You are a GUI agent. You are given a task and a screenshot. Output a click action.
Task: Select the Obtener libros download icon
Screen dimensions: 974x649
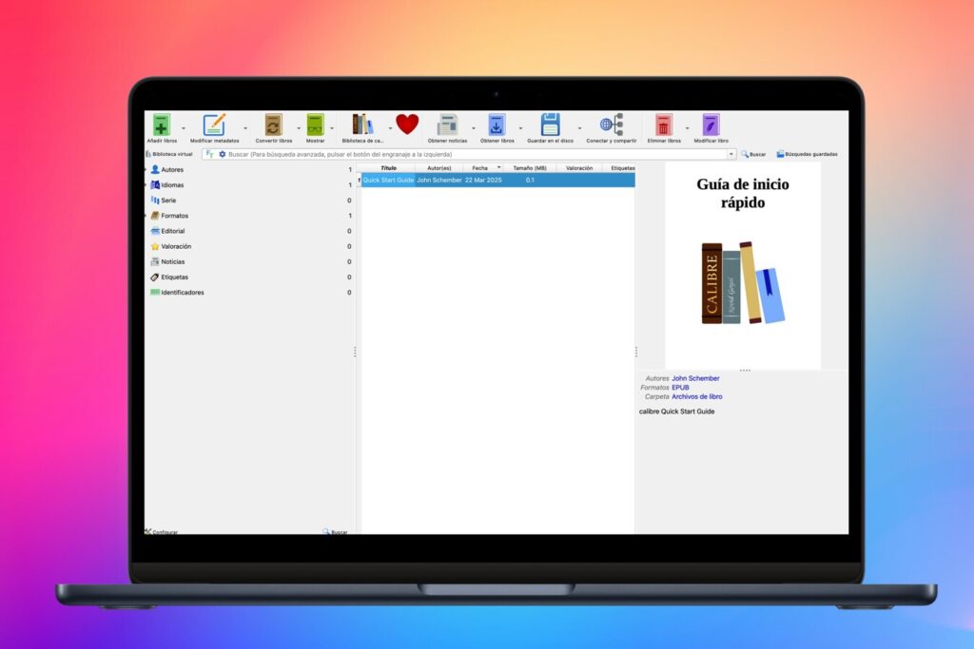click(497, 122)
